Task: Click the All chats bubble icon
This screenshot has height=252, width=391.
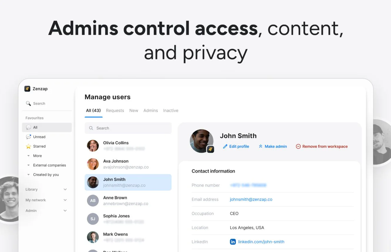Action: click(29, 127)
